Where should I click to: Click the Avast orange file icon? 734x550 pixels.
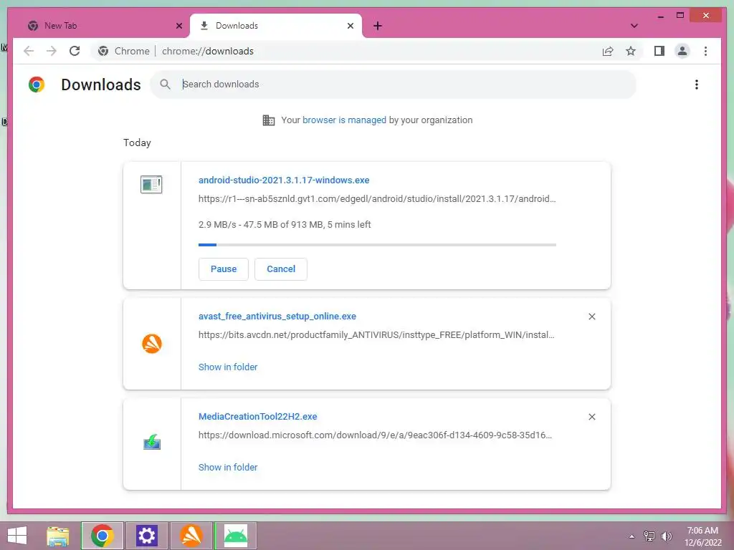(x=152, y=344)
